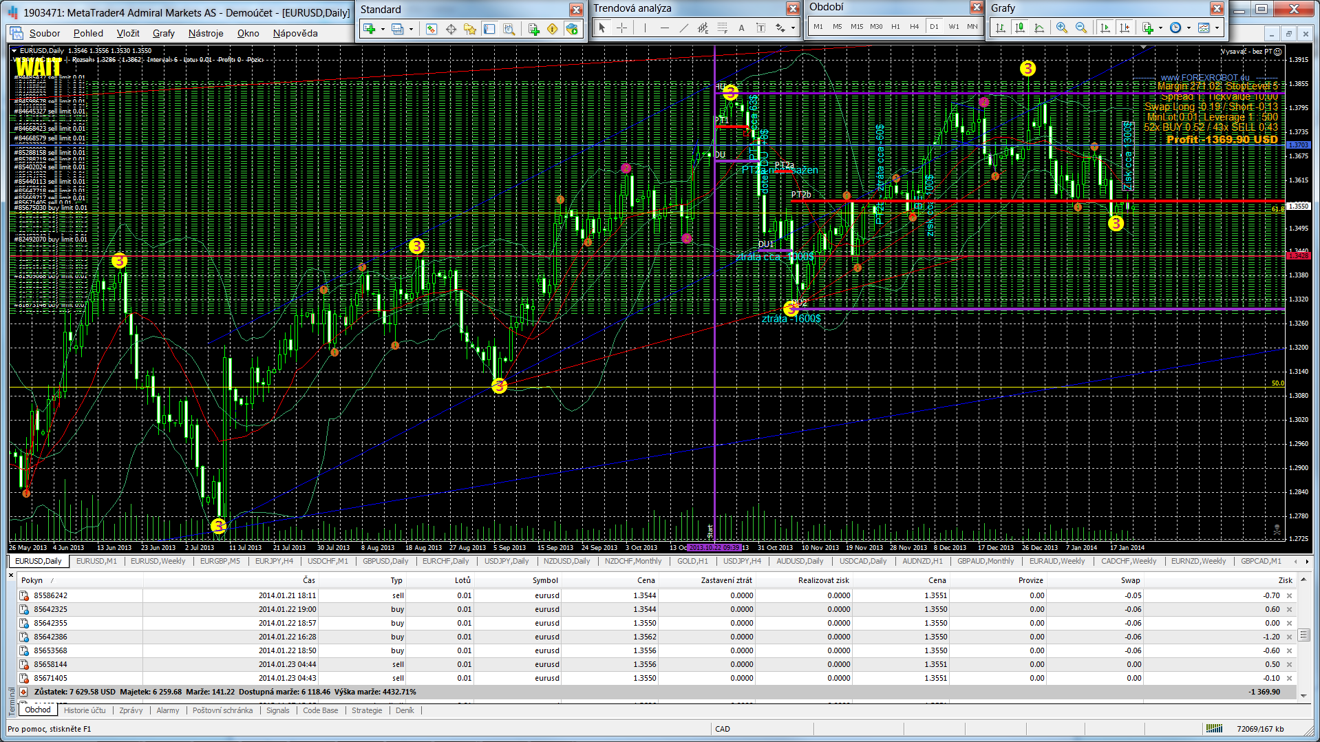This screenshot has width=1320, height=742.
Task: Close order 85671405 with its x button
Action: coord(1289,679)
